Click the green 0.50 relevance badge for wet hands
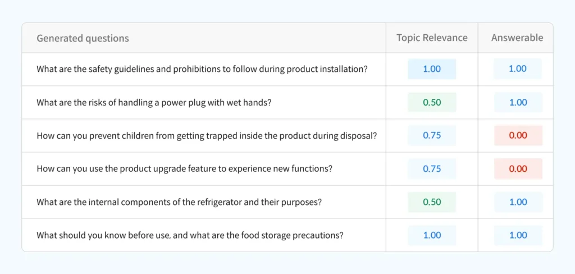 (432, 102)
